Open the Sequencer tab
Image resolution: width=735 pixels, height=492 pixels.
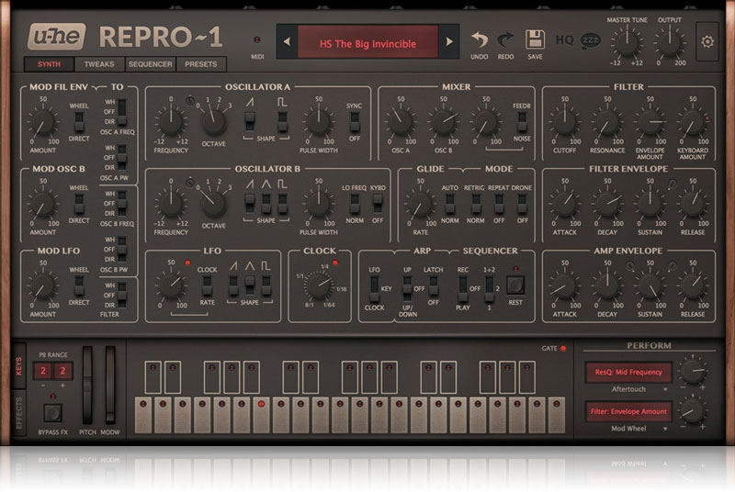tap(150, 65)
